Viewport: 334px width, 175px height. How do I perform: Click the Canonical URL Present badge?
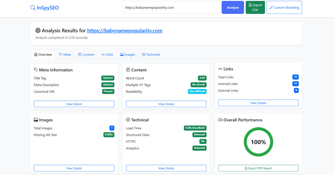[108, 91]
